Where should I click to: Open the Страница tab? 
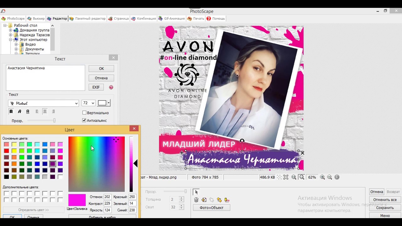[x=118, y=19]
